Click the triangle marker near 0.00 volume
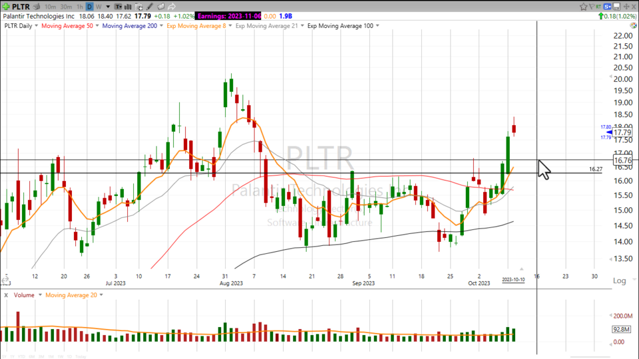 (x=610, y=344)
